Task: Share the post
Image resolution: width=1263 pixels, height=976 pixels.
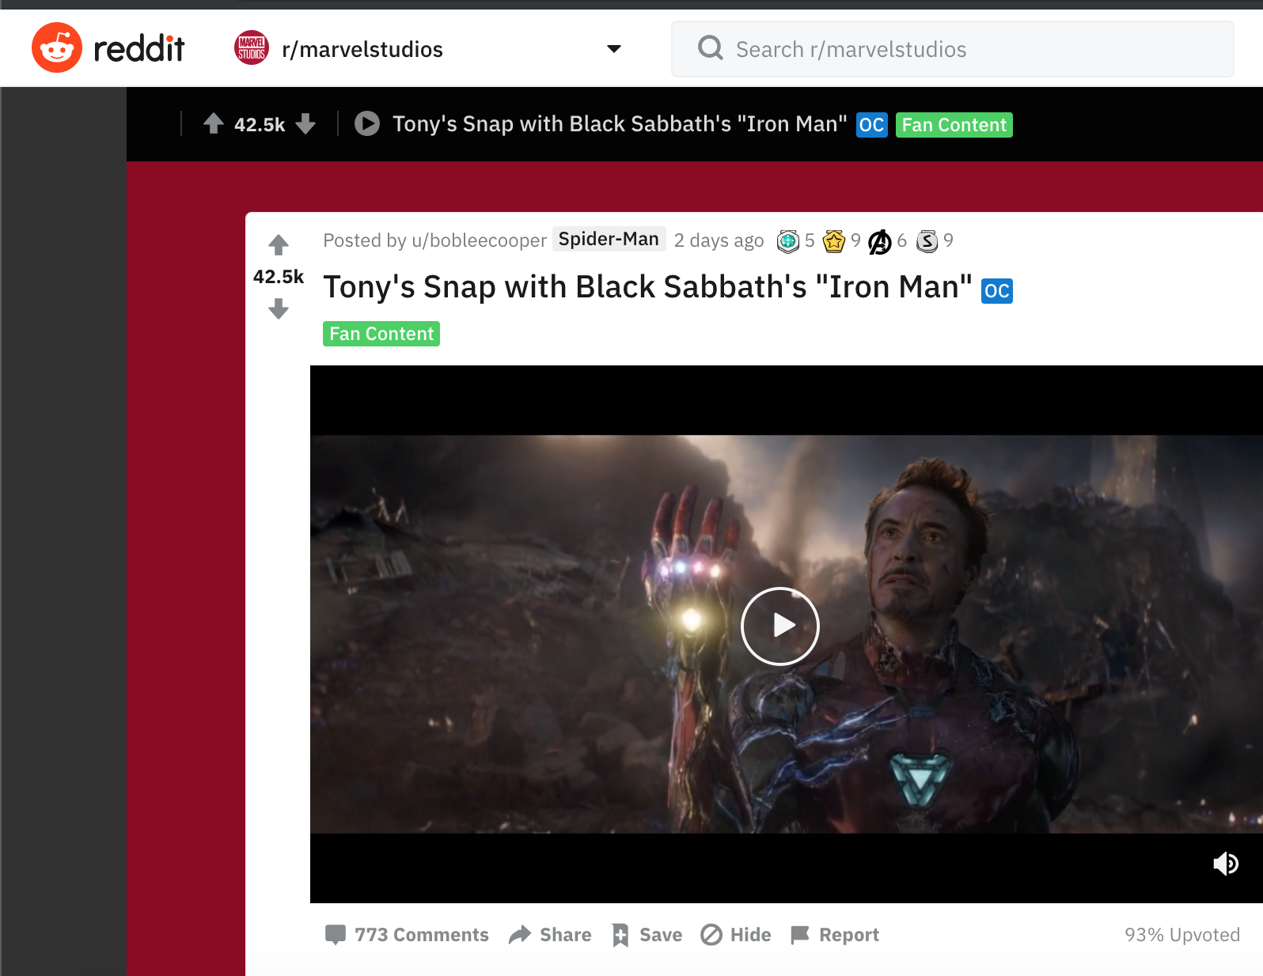Action: point(550,935)
